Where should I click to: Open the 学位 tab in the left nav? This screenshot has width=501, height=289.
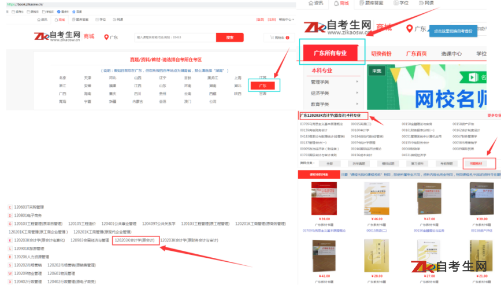(x=101, y=20)
